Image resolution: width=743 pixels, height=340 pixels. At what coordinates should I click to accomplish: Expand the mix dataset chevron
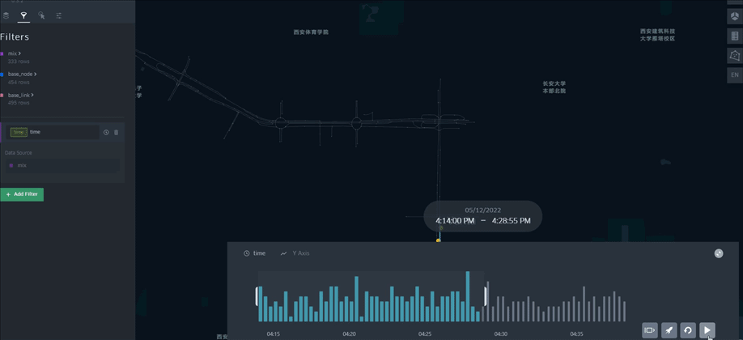pyautogui.click(x=19, y=53)
